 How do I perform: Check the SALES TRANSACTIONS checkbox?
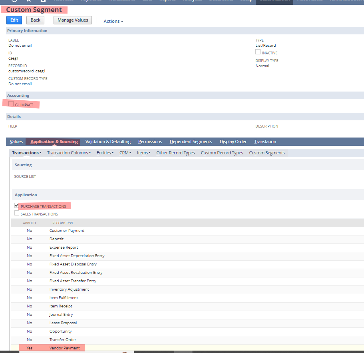[x=17, y=213]
